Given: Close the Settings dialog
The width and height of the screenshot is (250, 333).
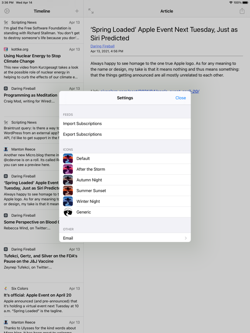Looking at the screenshot, I should 181,98.
